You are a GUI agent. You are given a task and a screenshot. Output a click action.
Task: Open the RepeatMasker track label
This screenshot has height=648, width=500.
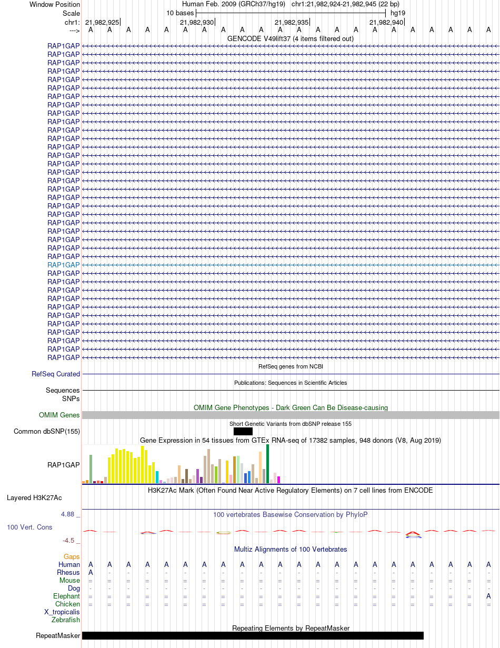58,635
